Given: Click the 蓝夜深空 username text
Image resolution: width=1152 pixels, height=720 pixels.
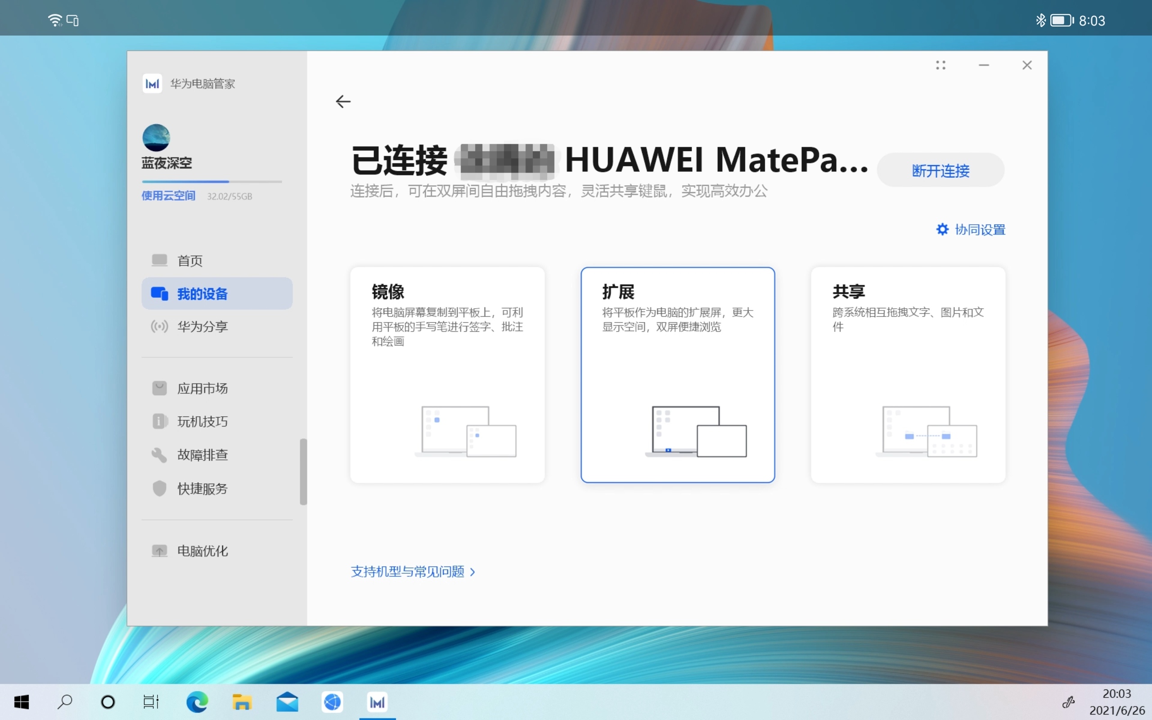Looking at the screenshot, I should pos(166,163).
